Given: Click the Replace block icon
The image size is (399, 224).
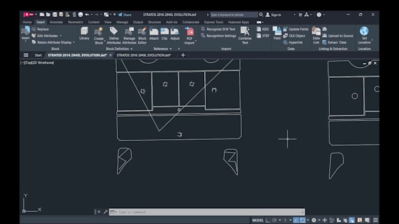Looking at the screenshot, I should coord(34,29).
